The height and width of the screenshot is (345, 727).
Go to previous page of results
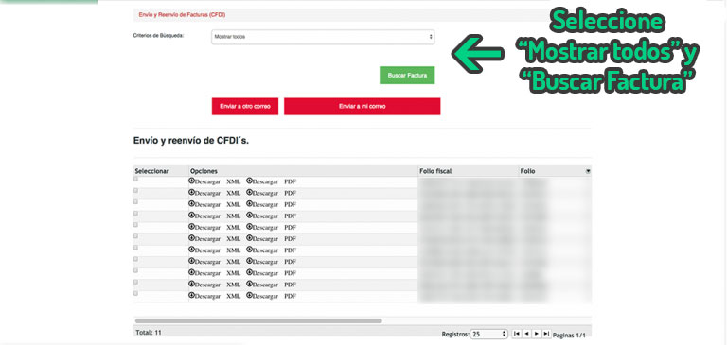[526, 334]
